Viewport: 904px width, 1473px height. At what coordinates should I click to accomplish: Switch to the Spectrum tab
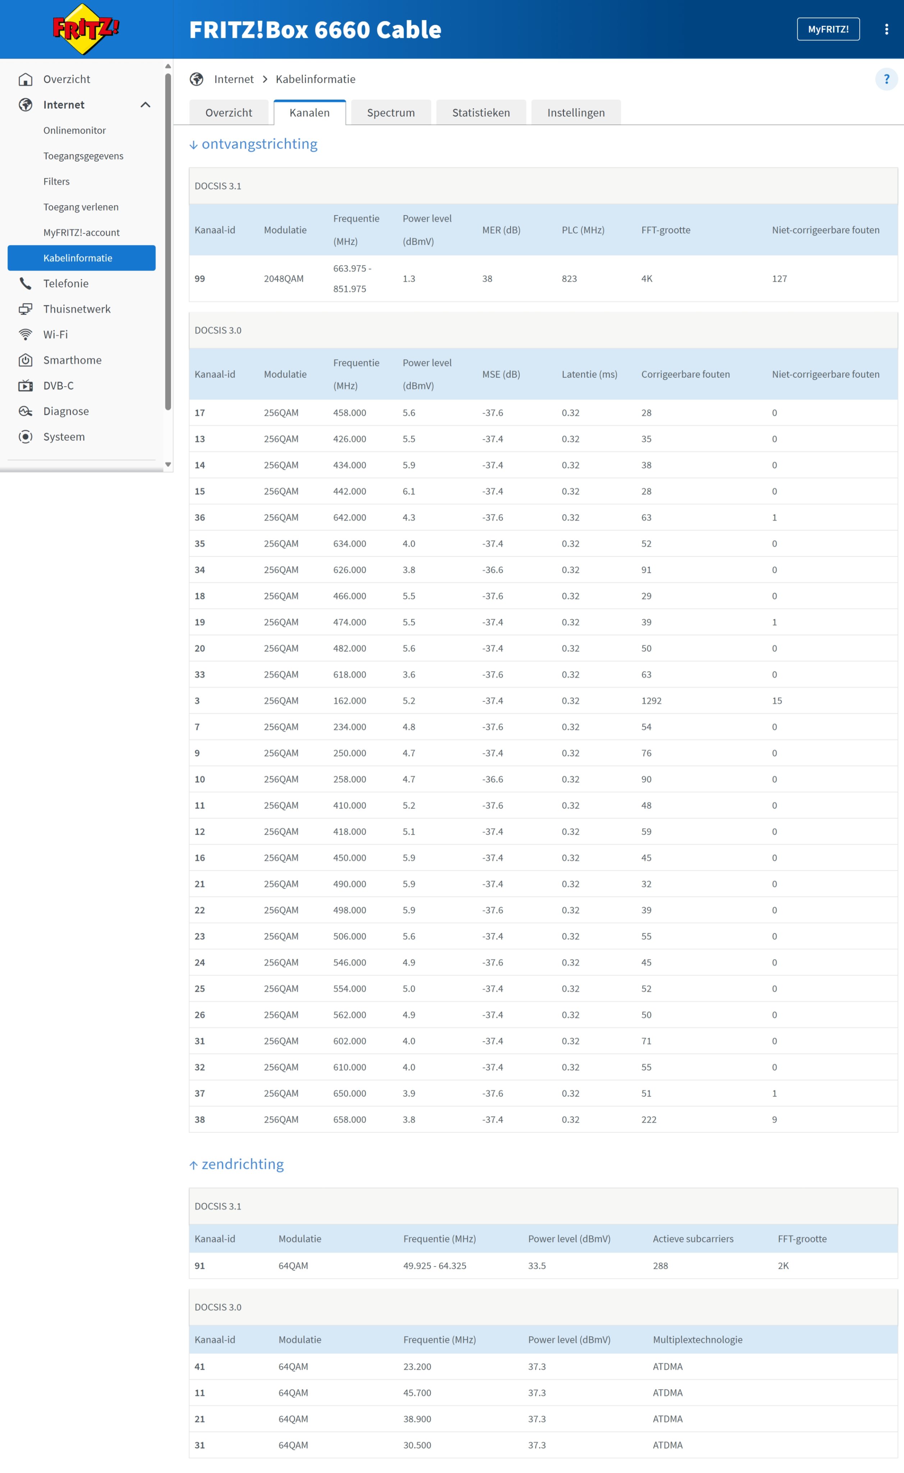(390, 113)
